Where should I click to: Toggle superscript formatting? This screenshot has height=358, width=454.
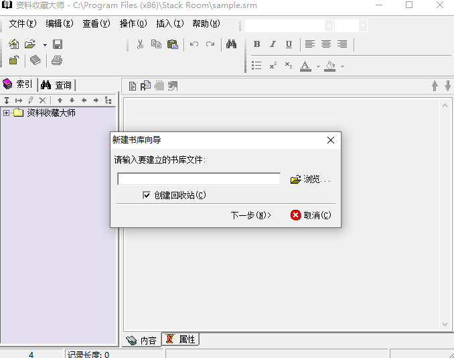tap(273, 66)
